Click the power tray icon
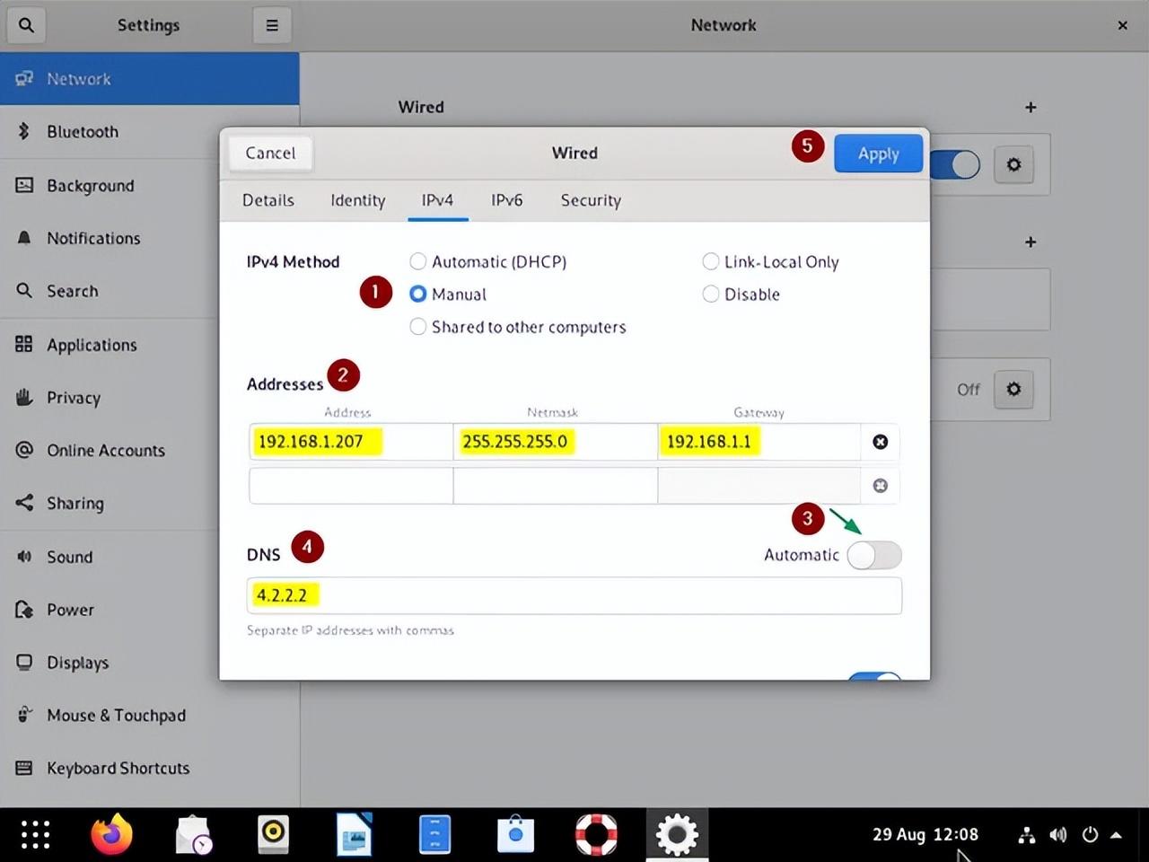This screenshot has width=1149, height=862. point(1090,835)
